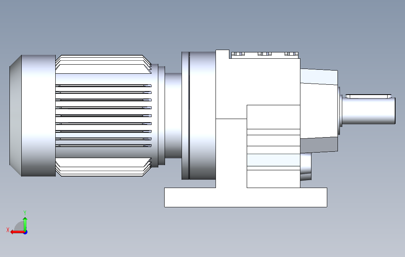Viewport: 405px width, 257px height.
Task: Select the gearmotor output shaft
Action: coord(369,111)
